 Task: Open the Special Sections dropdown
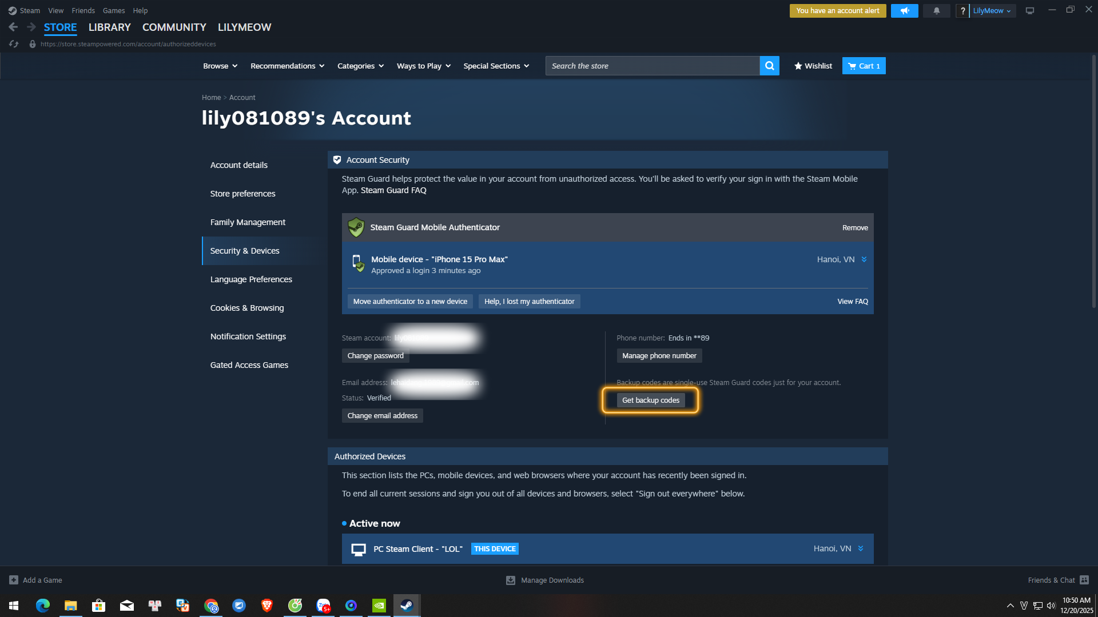point(496,66)
